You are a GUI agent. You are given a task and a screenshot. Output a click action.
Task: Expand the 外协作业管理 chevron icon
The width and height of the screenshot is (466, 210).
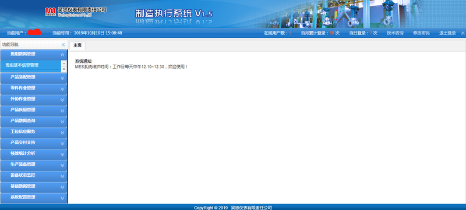tap(62, 100)
